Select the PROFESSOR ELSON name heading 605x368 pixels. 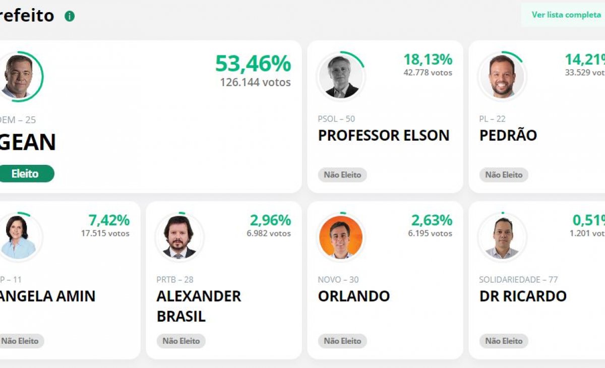[384, 136]
